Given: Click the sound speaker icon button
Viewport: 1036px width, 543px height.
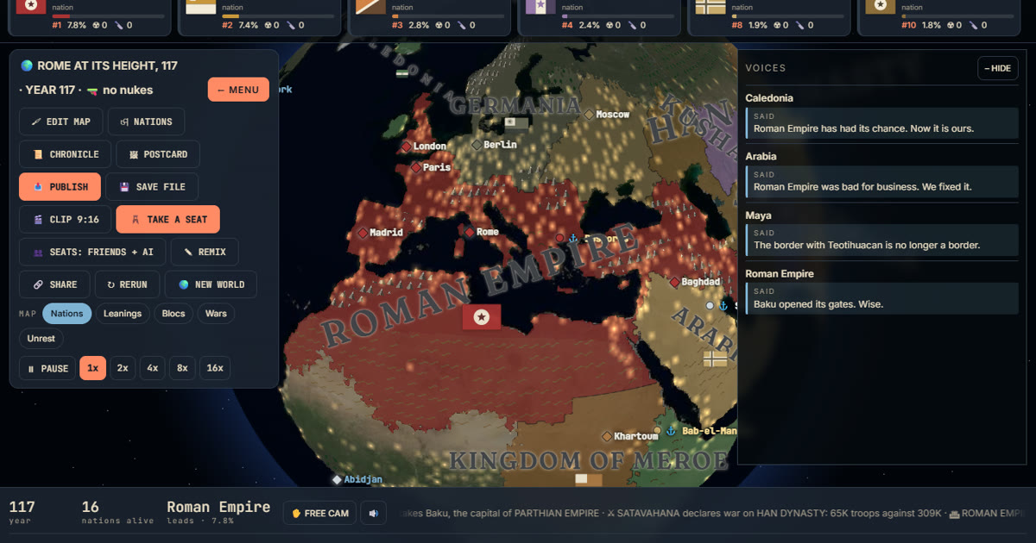Looking at the screenshot, I should pos(373,513).
